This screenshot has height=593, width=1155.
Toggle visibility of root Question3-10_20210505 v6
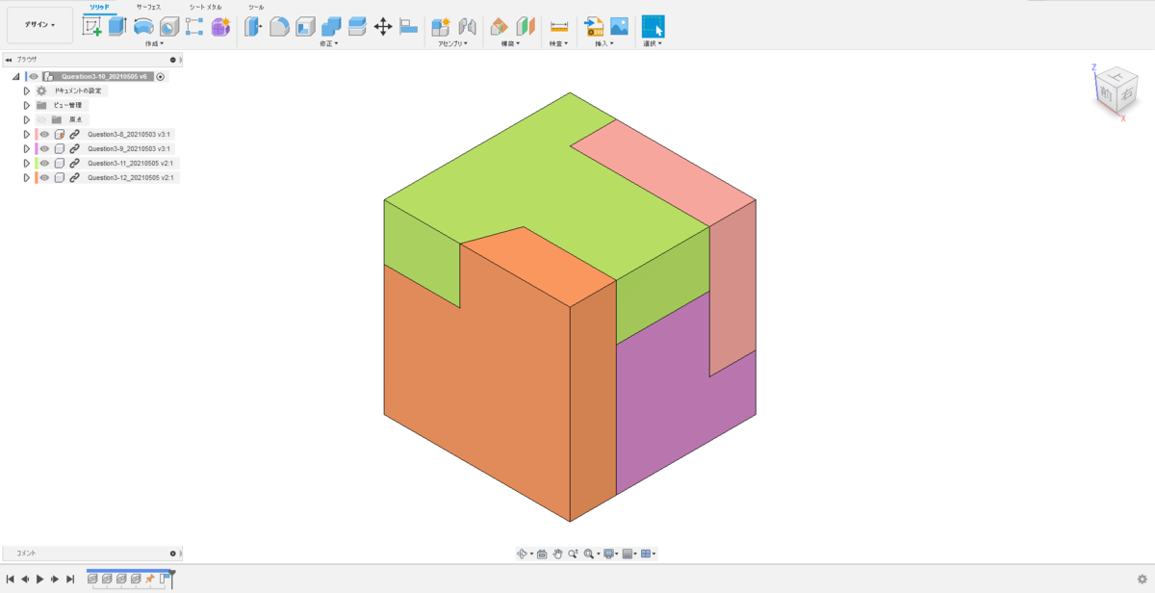click(x=34, y=76)
